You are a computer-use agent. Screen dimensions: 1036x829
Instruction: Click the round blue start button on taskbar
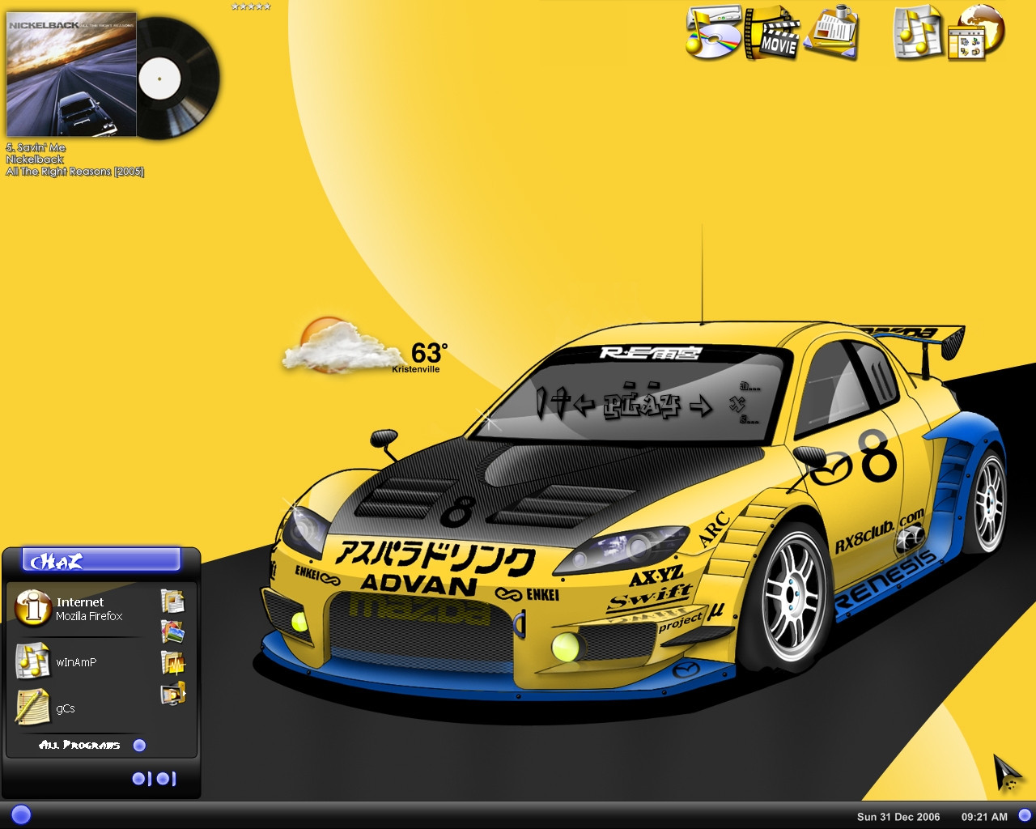coord(21,814)
